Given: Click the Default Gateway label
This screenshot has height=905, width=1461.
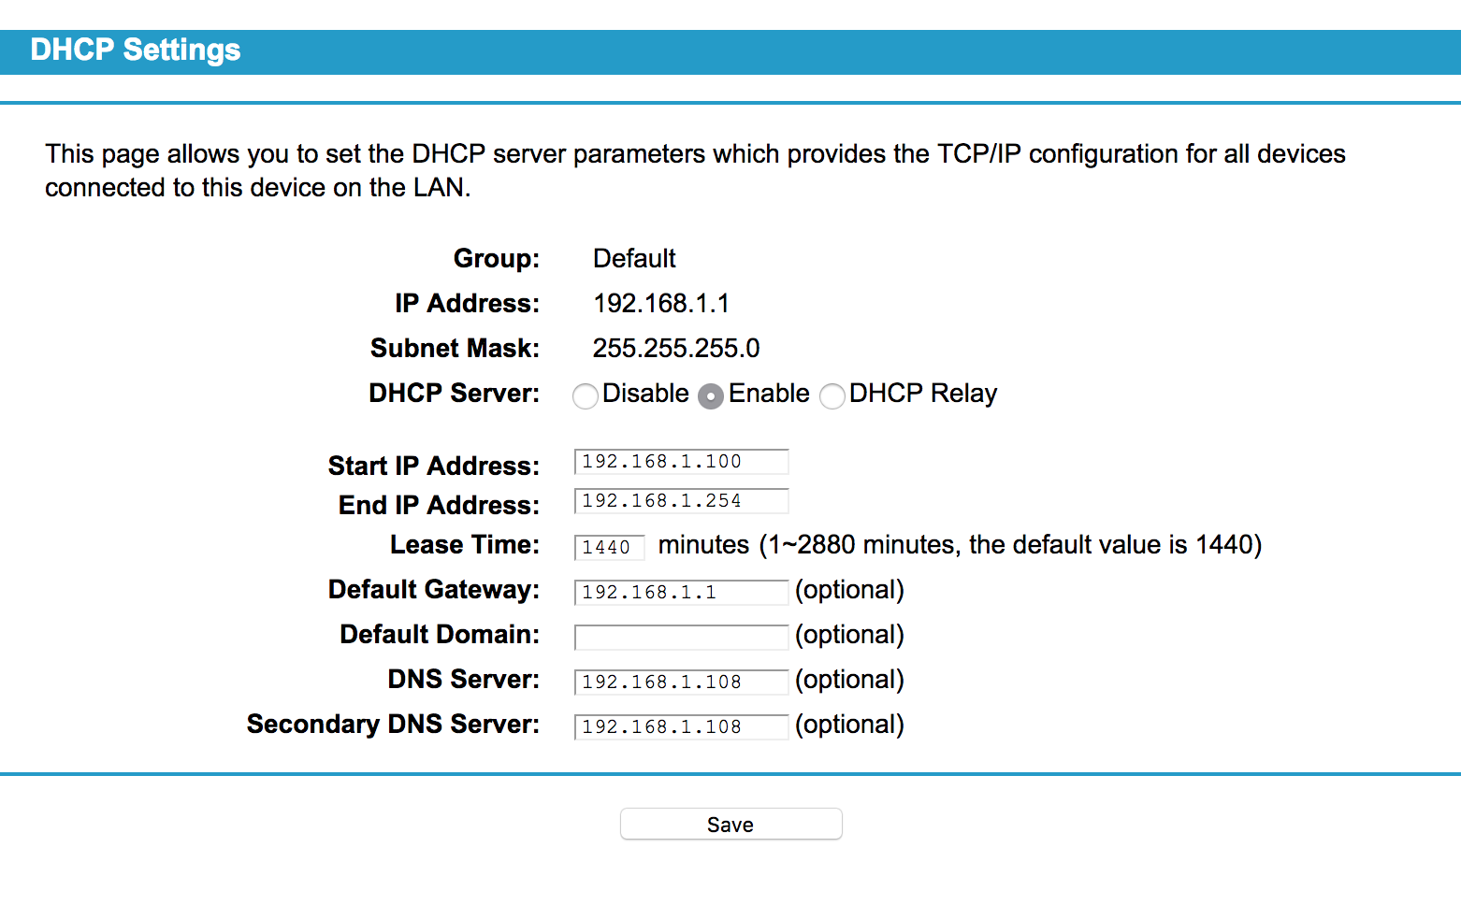Looking at the screenshot, I should [434, 589].
